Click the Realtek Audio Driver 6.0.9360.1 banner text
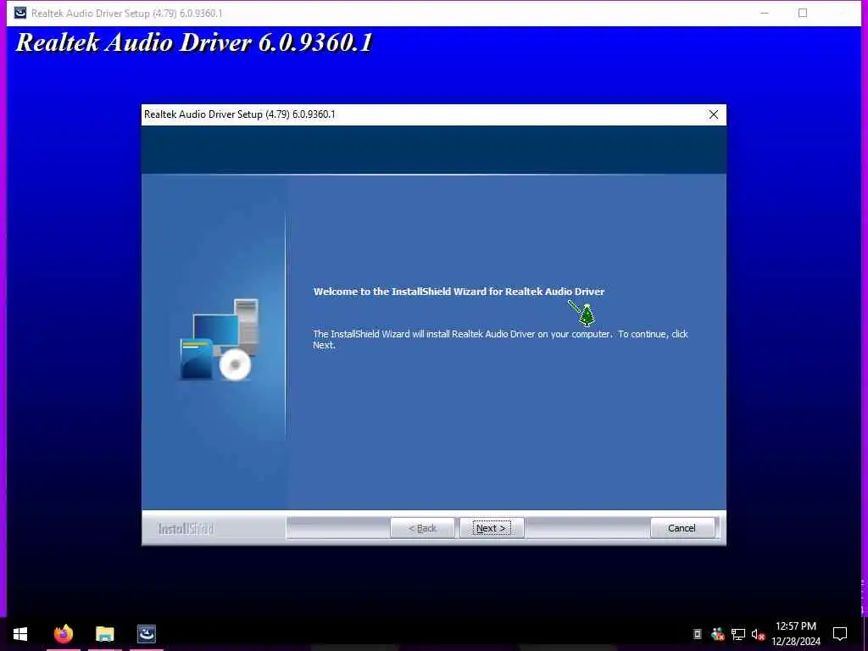 click(x=194, y=42)
